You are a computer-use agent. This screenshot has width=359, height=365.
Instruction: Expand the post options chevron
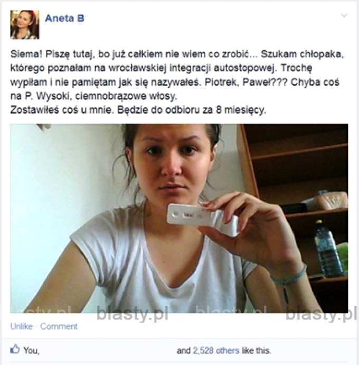(x=344, y=15)
